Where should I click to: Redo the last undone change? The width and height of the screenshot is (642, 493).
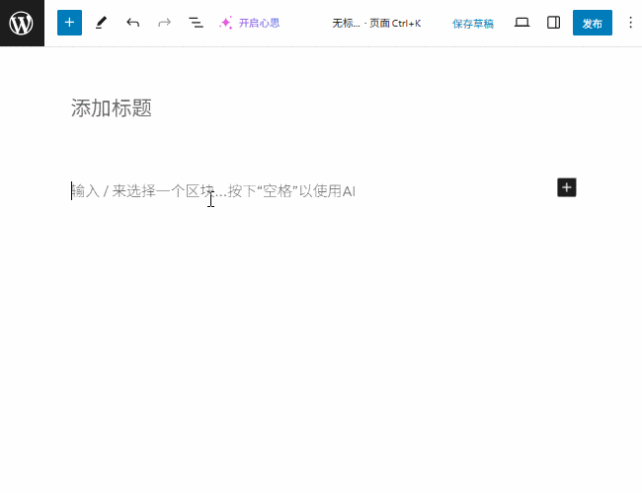[164, 23]
